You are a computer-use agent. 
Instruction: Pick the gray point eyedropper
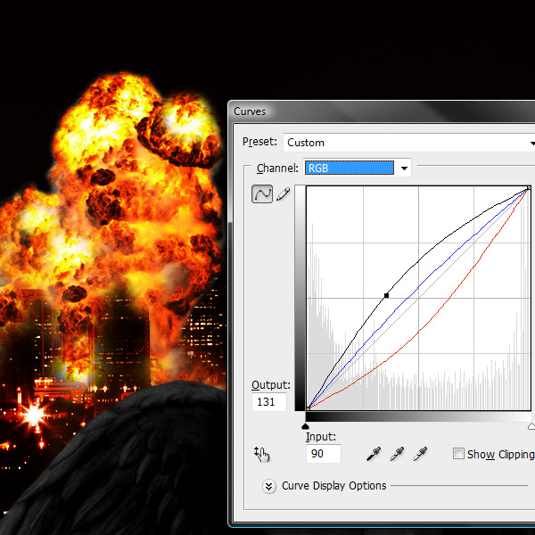coord(397,454)
